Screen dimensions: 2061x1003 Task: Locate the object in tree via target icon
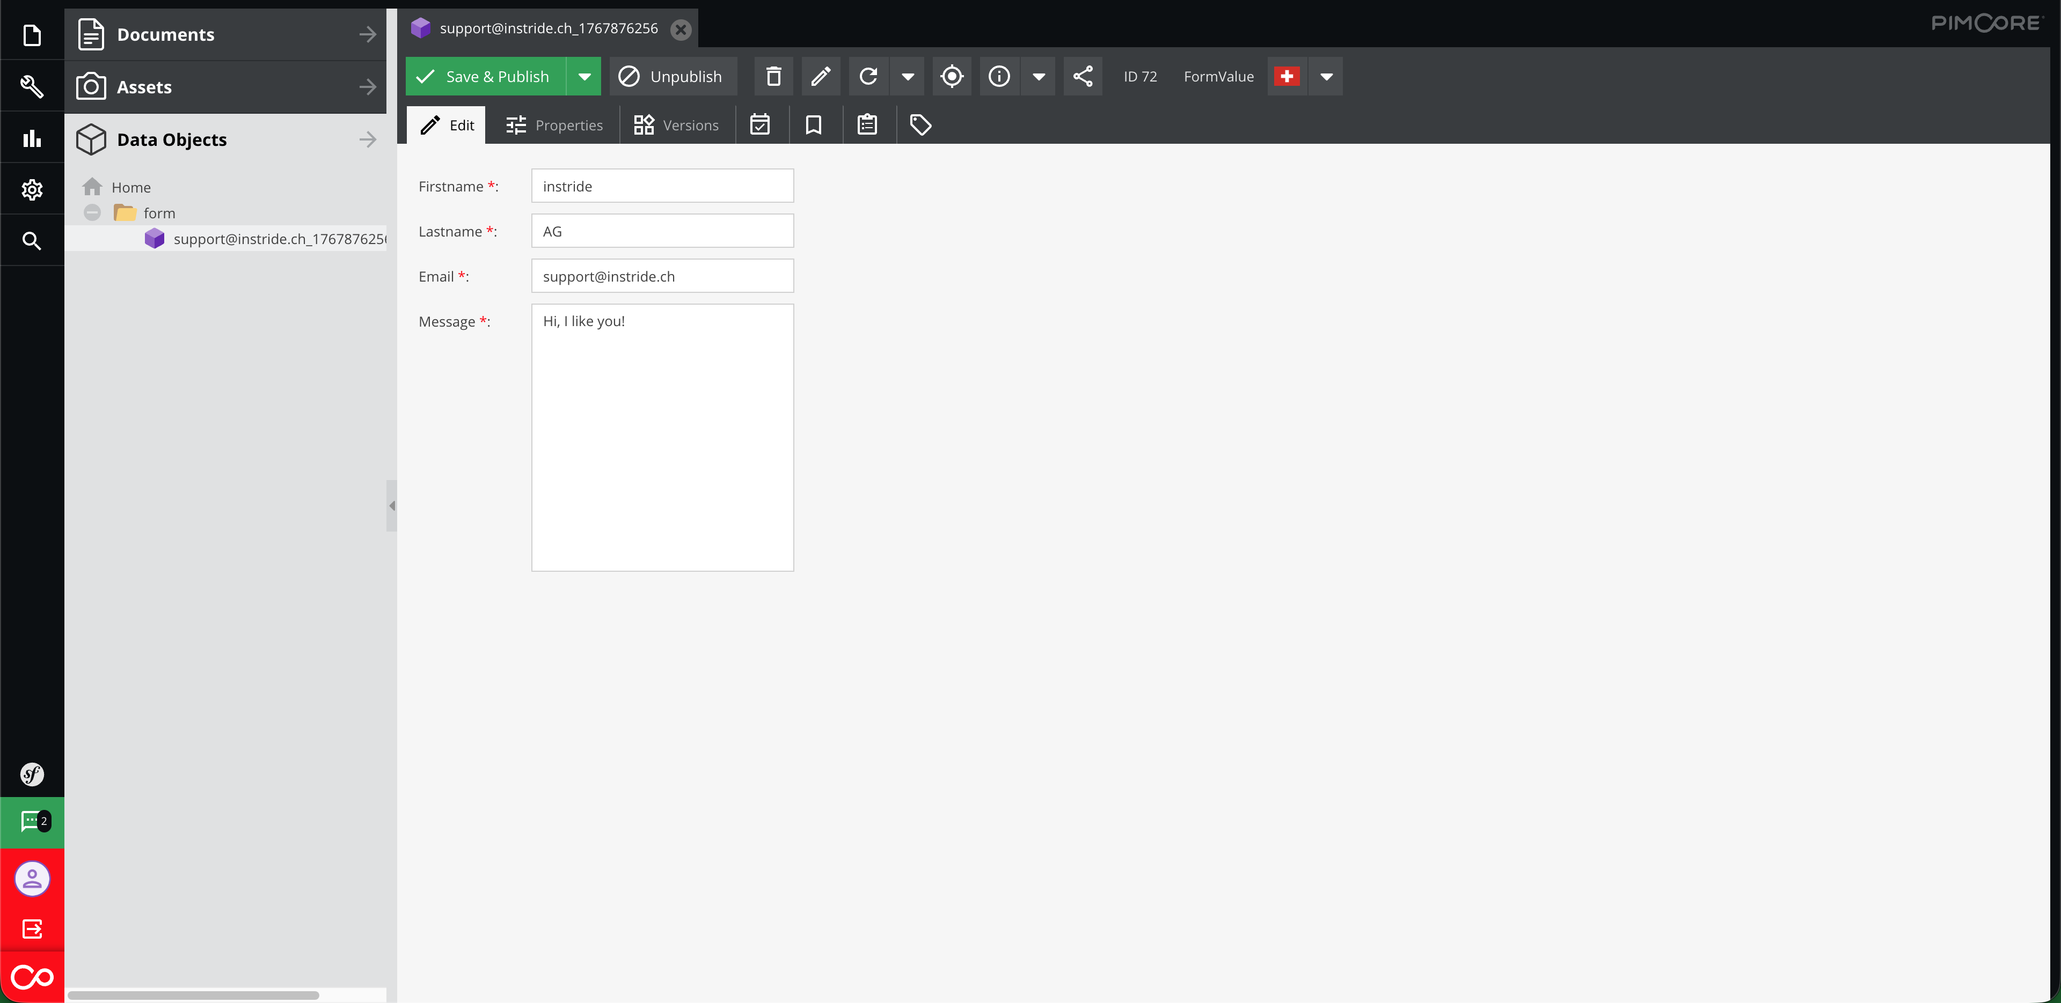[951, 76]
